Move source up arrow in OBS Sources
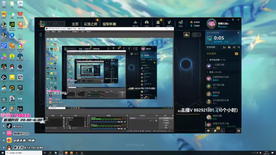Image resolution: width=276 pixels, height=155 pixels. pyautogui.click(x=73, y=128)
